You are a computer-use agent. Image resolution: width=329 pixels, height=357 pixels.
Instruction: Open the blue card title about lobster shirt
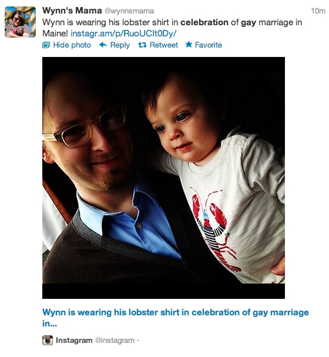[176, 318]
